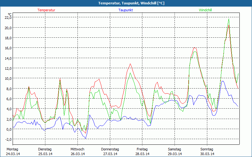Screen dimensions: 252x157
Task: Click the Donnerstag day label
Action: tap(110, 149)
